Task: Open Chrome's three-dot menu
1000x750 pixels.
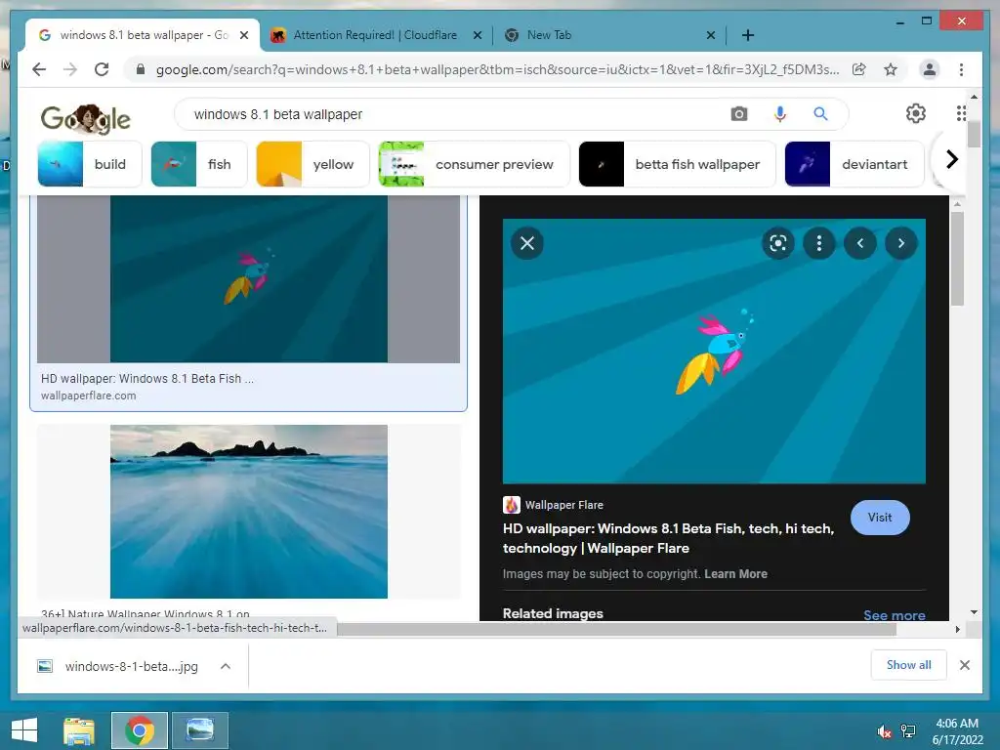Action: coord(961,69)
